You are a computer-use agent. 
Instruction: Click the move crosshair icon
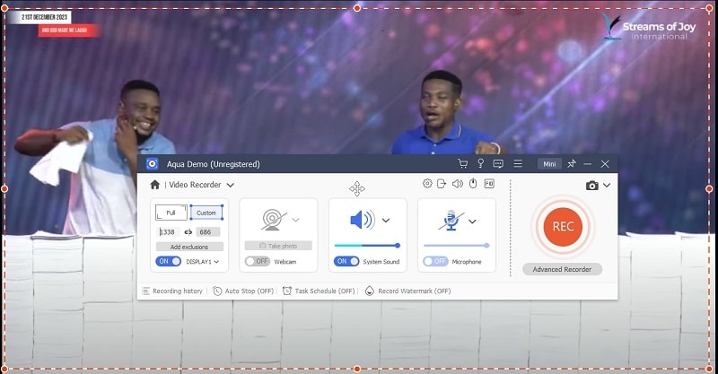point(357,188)
